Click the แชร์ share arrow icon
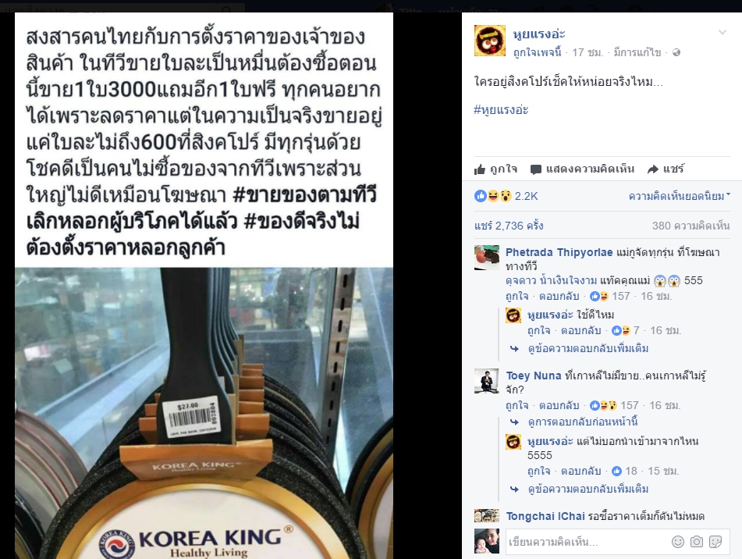The width and height of the screenshot is (742, 559). [653, 169]
